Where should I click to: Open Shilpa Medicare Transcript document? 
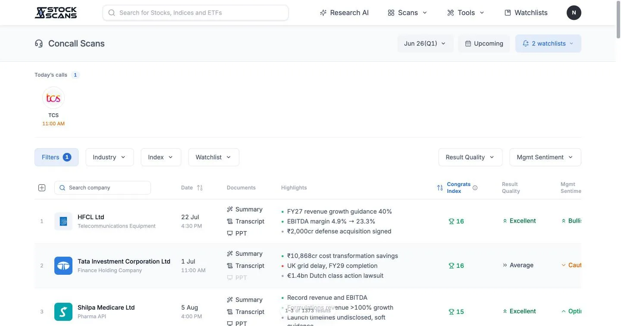click(245, 312)
